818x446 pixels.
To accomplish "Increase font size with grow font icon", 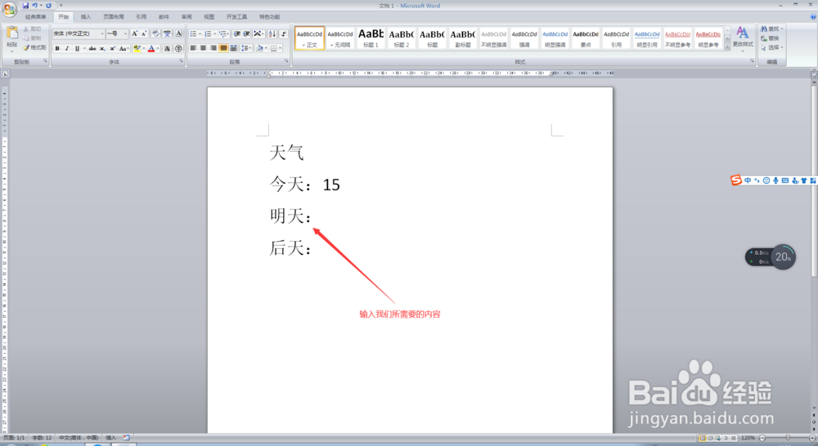I will click(135, 33).
